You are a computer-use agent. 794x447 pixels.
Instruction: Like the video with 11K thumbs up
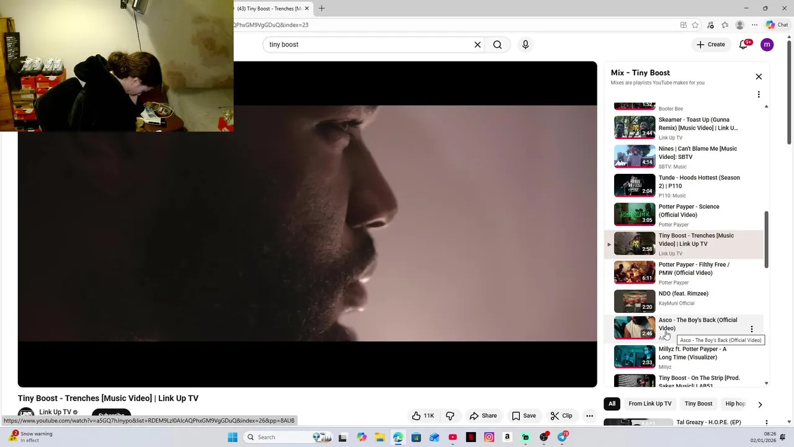(422, 416)
